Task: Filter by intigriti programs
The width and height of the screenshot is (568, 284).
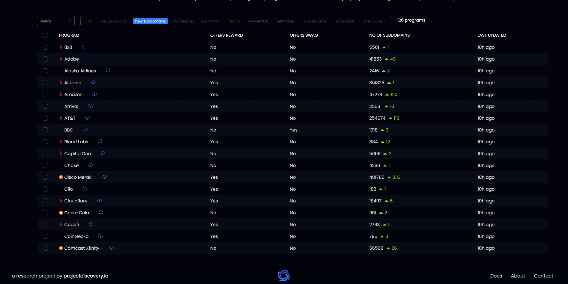Action: [234, 21]
